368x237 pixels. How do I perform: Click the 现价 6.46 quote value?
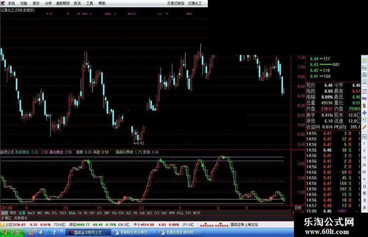329,85
